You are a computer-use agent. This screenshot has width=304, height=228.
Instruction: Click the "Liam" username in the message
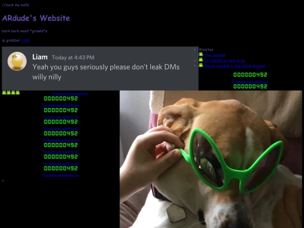(x=40, y=57)
